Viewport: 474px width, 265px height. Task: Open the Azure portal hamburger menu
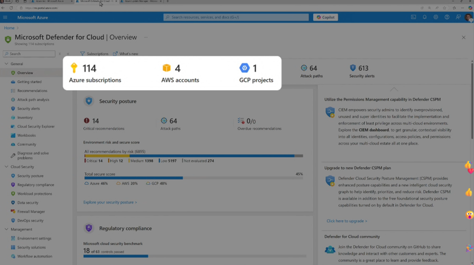click(5, 17)
